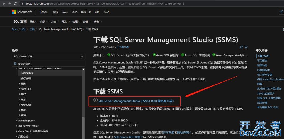
Task: Jump to 以前的版本 in page contents
Action: click(263, 70)
